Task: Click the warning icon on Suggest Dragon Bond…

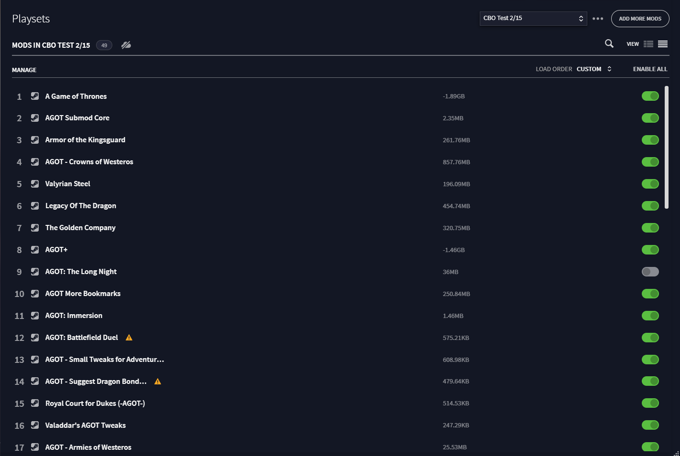Action: point(158,382)
